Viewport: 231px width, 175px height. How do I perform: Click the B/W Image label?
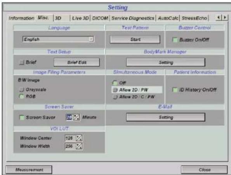pyautogui.click(x=29, y=80)
